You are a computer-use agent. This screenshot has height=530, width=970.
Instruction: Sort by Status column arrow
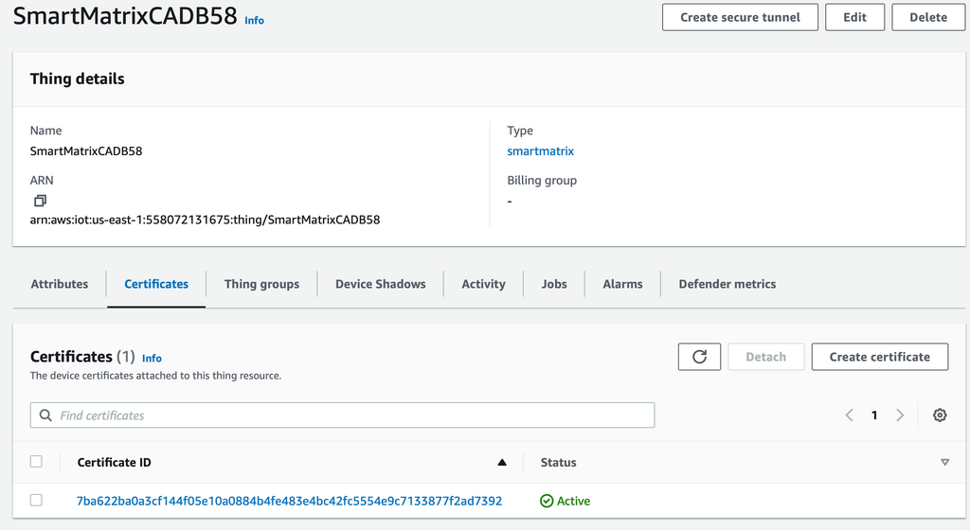coord(944,462)
